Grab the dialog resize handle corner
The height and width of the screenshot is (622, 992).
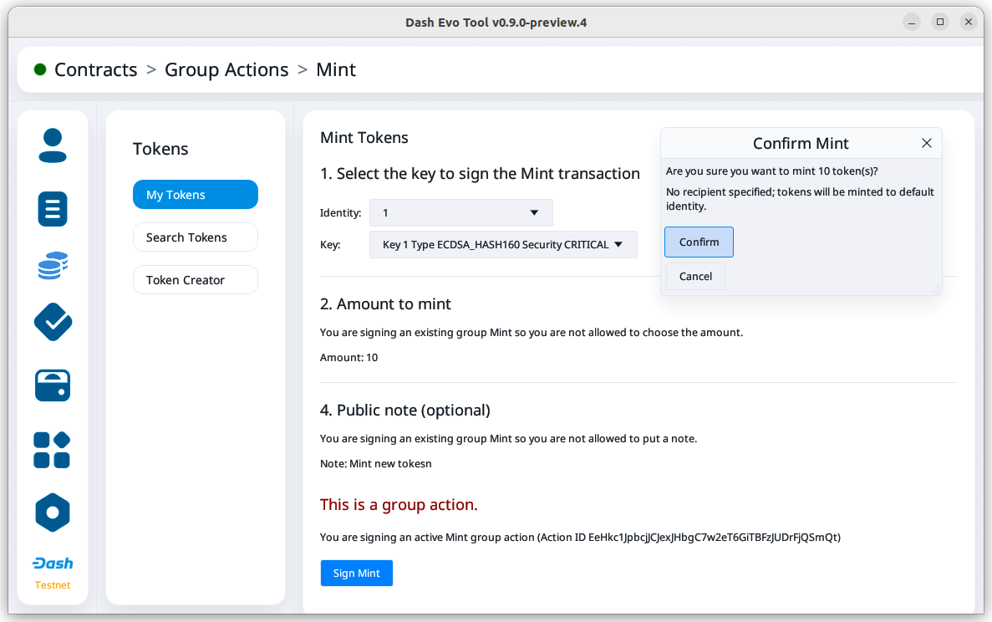point(935,288)
